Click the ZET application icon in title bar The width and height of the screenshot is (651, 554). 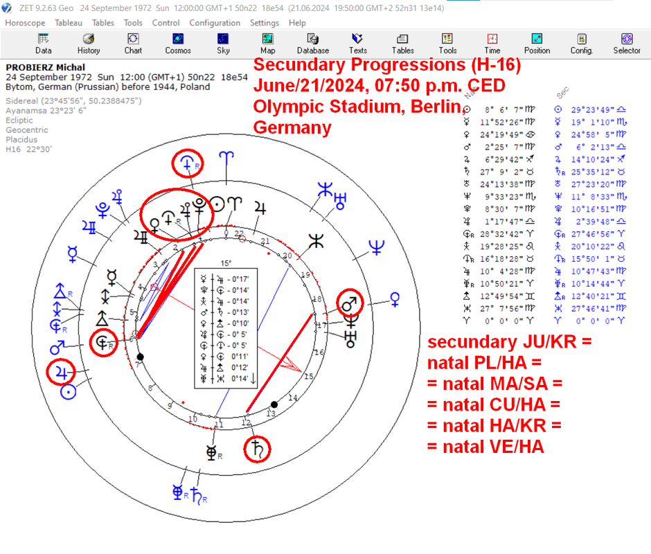coord(7,8)
